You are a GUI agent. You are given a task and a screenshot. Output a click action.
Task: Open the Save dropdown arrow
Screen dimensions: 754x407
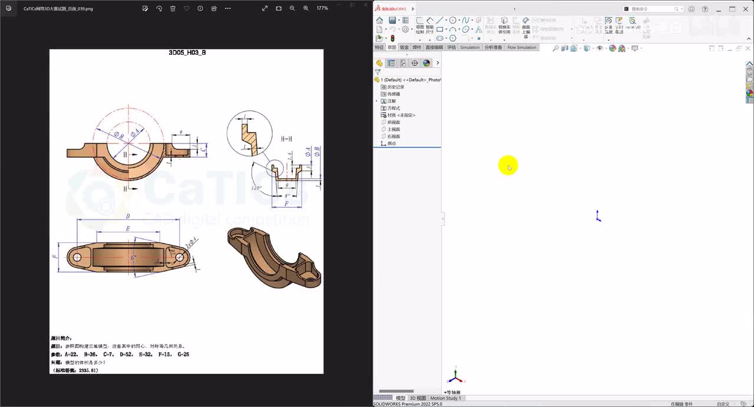tap(399, 20)
